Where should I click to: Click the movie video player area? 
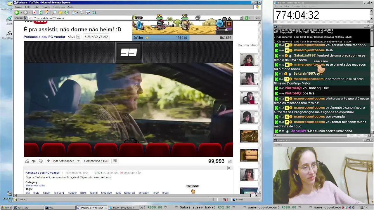(128, 99)
